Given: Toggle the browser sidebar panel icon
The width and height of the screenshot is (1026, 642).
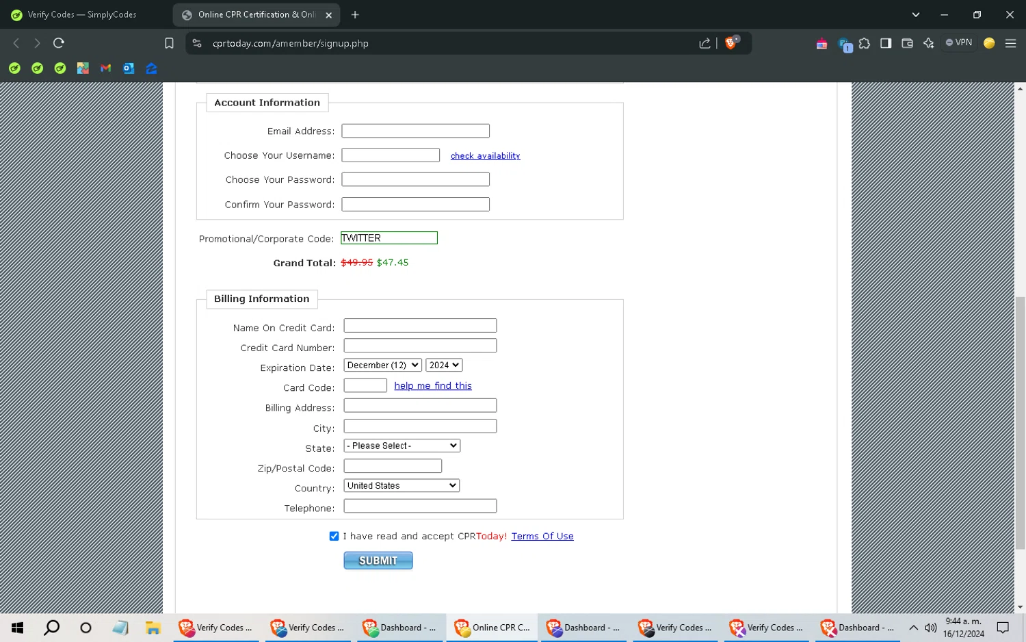Looking at the screenshot, I should point(886,43).
